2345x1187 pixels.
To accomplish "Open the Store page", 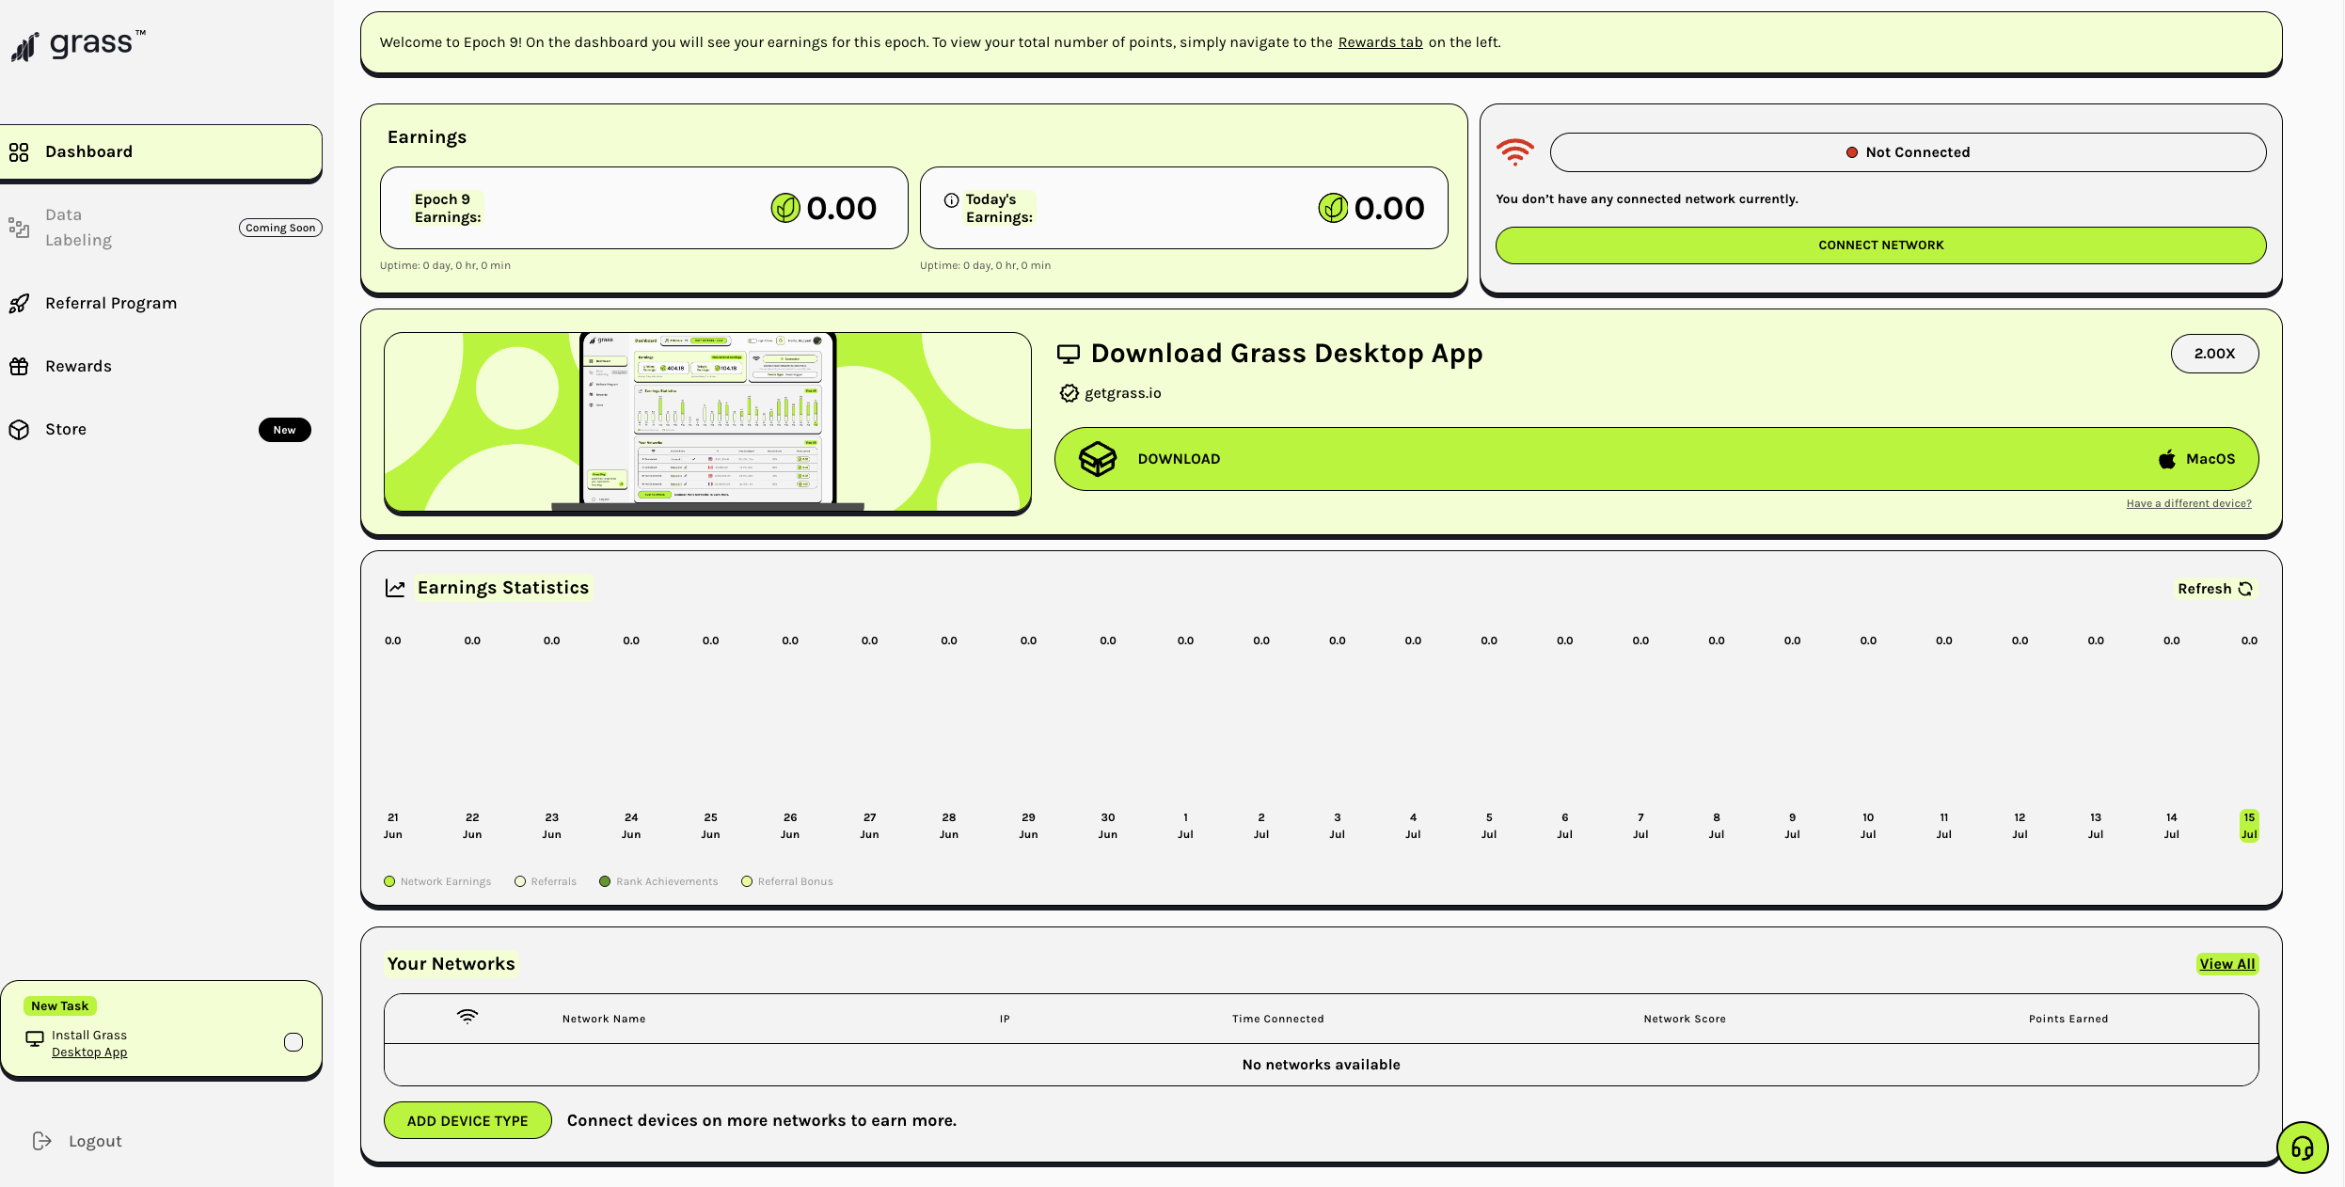I will (66, 429).
